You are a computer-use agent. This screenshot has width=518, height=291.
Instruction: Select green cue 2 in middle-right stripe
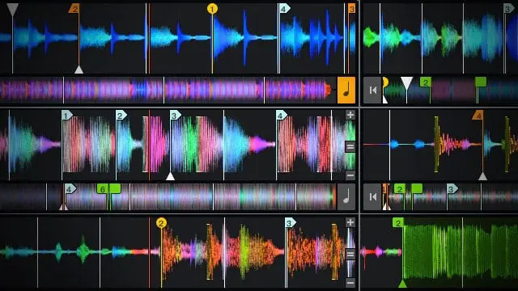tap(399, 189)
